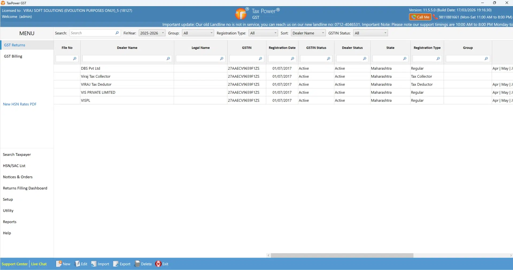Click the GSTIN Status filter magnifier icon

click(x=329, y=58)
